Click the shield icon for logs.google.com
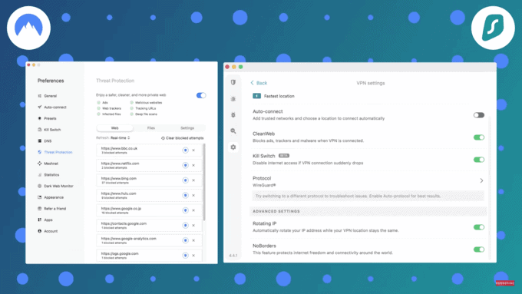The image size is (522, 294). [x=186, y=256]
